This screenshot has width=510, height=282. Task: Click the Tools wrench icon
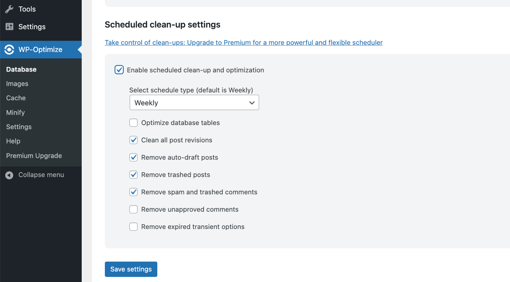click(9, 9)
